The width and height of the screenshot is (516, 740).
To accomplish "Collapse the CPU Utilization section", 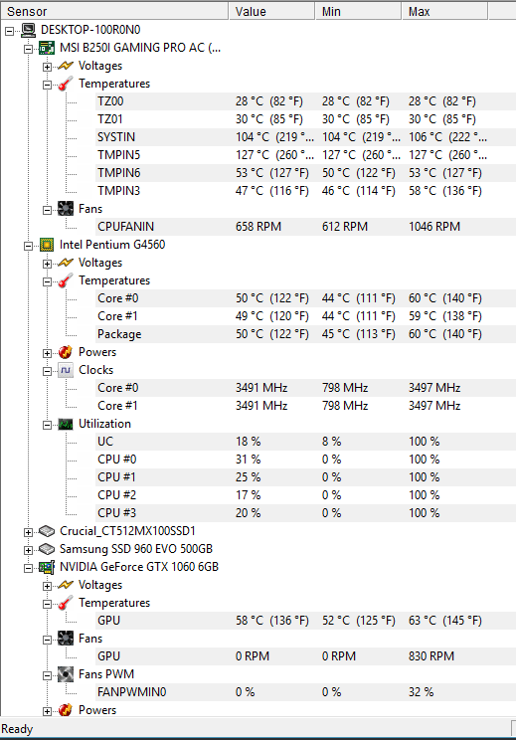I will [x=47, y=425].
